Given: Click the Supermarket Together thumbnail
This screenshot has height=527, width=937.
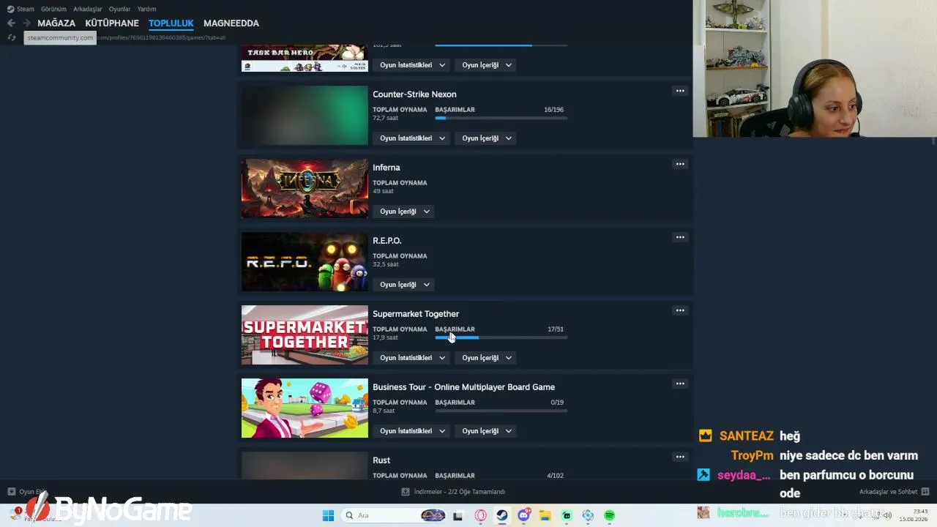Looking at the screenshot, I should point(305,335).
